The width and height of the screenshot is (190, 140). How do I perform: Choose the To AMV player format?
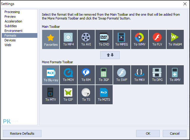(x=175, y=75)
